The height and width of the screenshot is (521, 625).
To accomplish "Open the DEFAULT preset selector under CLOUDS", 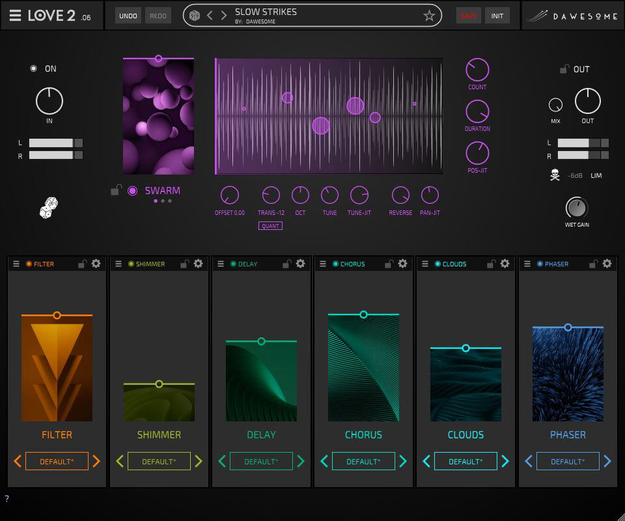I will pyautogui.click(x=465, y=461).
